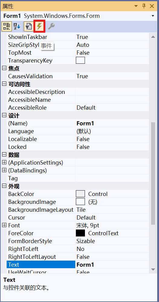Sort properties alphabetically icon
The height and width of the screenshot is (302, 159).
[x=17, y=26]
